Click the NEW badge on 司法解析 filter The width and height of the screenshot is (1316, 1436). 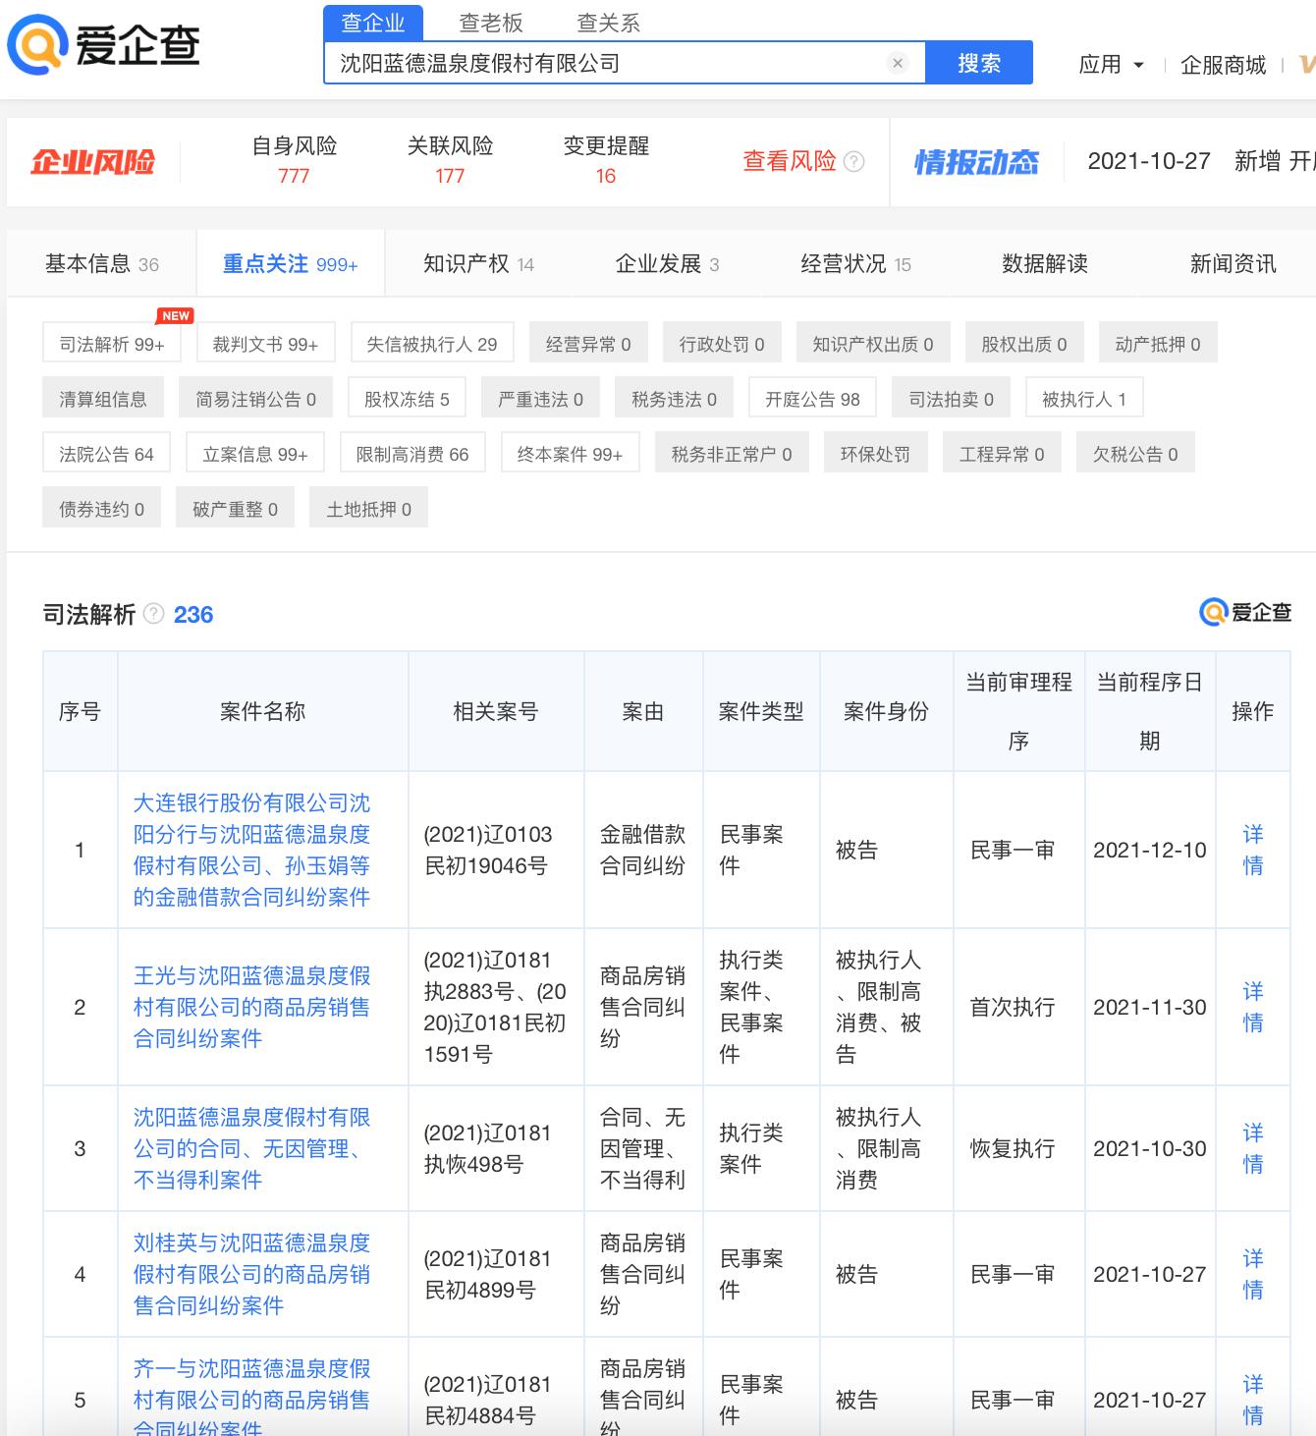[x=174, y=315]
